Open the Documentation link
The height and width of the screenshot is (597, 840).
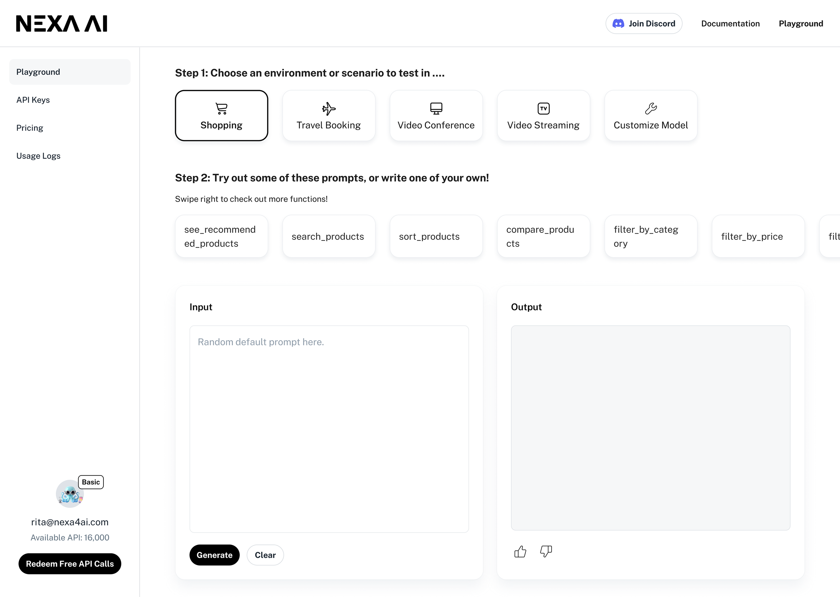(x=730, y=23)
